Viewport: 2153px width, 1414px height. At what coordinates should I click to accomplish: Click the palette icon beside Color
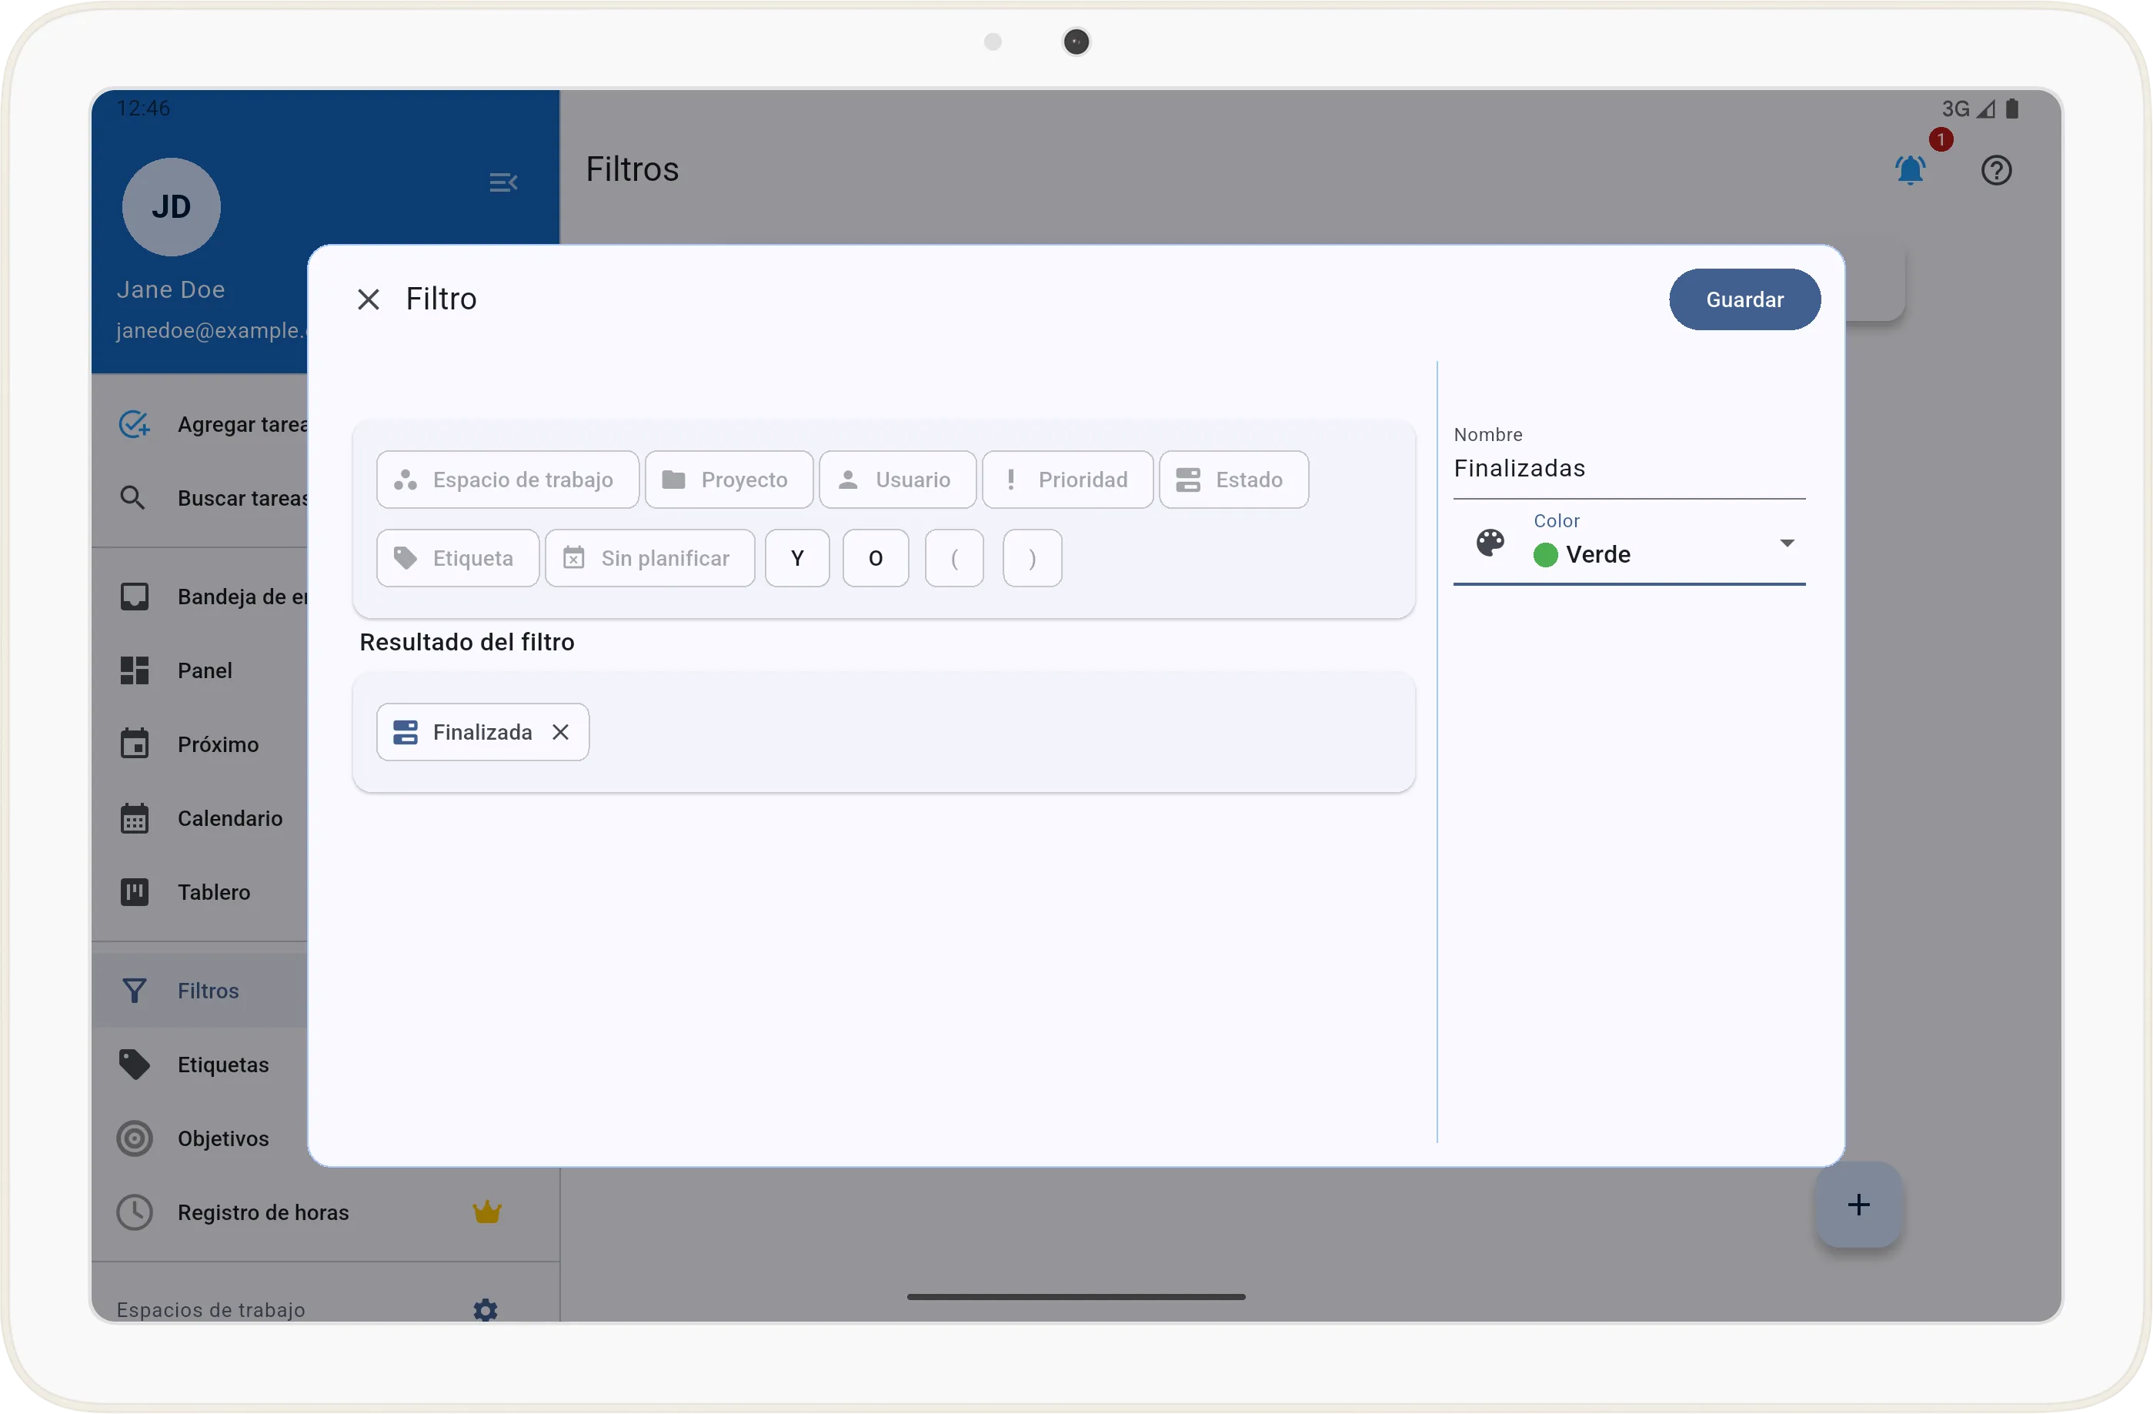(x=1490, y=543)
